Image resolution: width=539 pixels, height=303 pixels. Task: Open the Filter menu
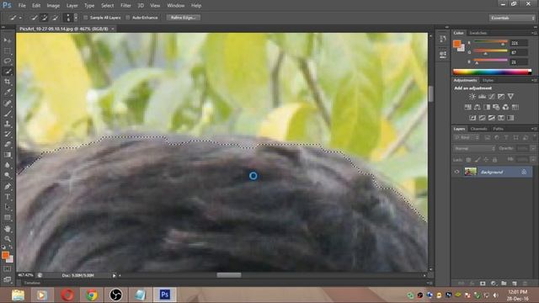[x=125, y=6]
